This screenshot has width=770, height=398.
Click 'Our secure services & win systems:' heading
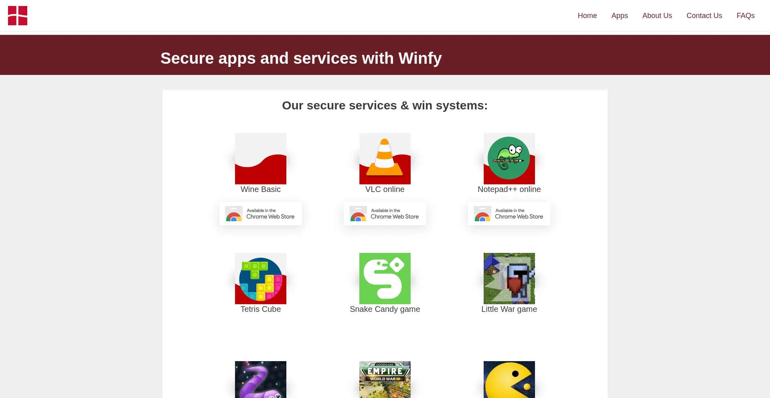[385, 105]
